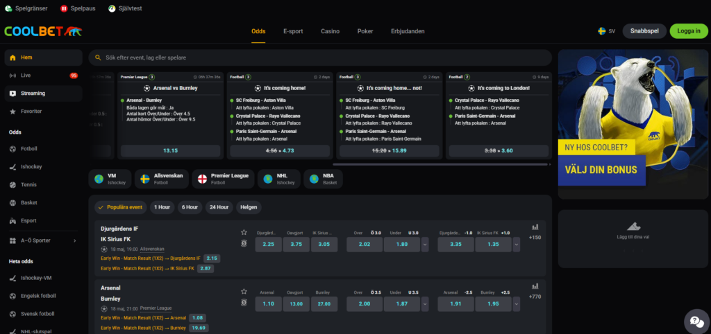Favorite the Djurgårdens IF match star
Viewport: 711px width, 334px height.
244,232
